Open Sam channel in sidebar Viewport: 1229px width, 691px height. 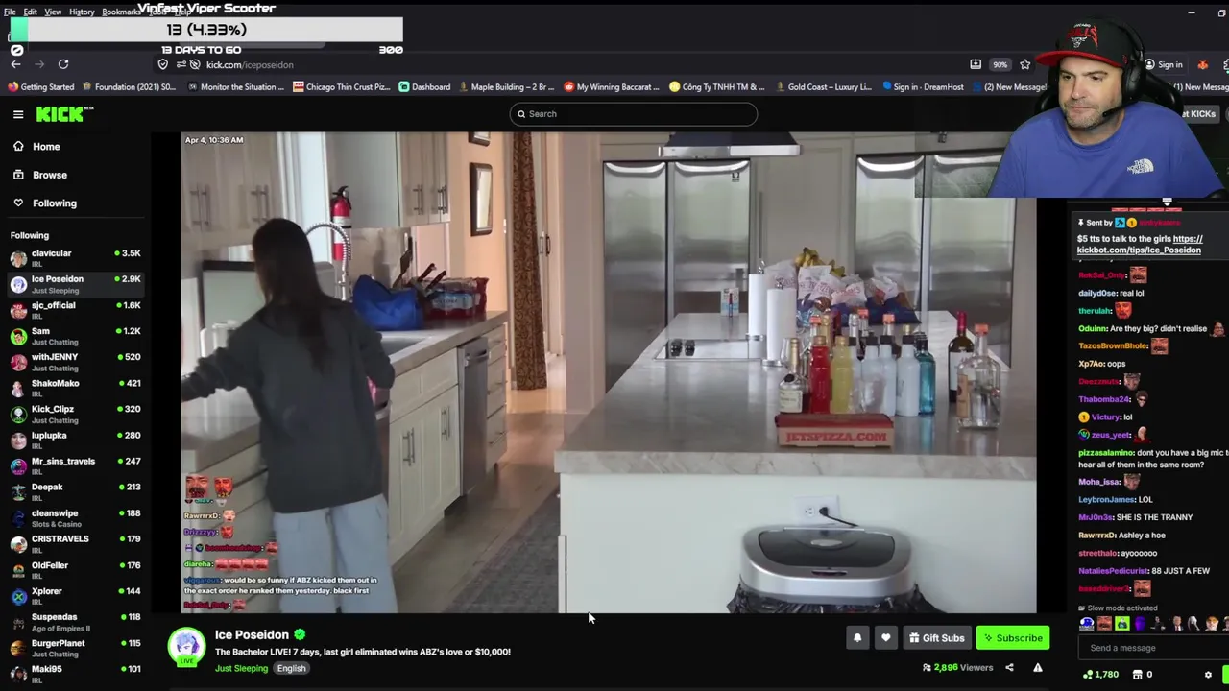click(75, 336)
